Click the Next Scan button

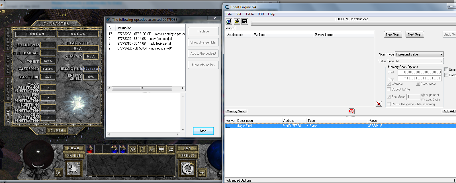click(x=415, y=34)
